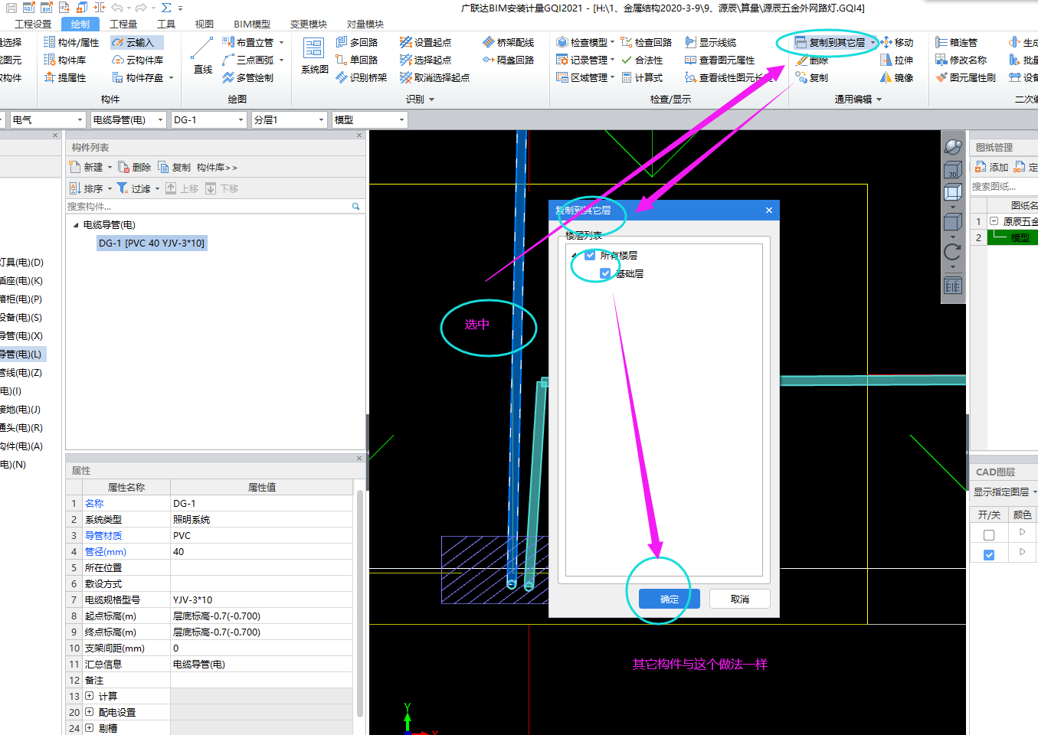Click the 取消 button in the dialog
The height and width of the screenshot is (735, 1038).
point(740,599)
